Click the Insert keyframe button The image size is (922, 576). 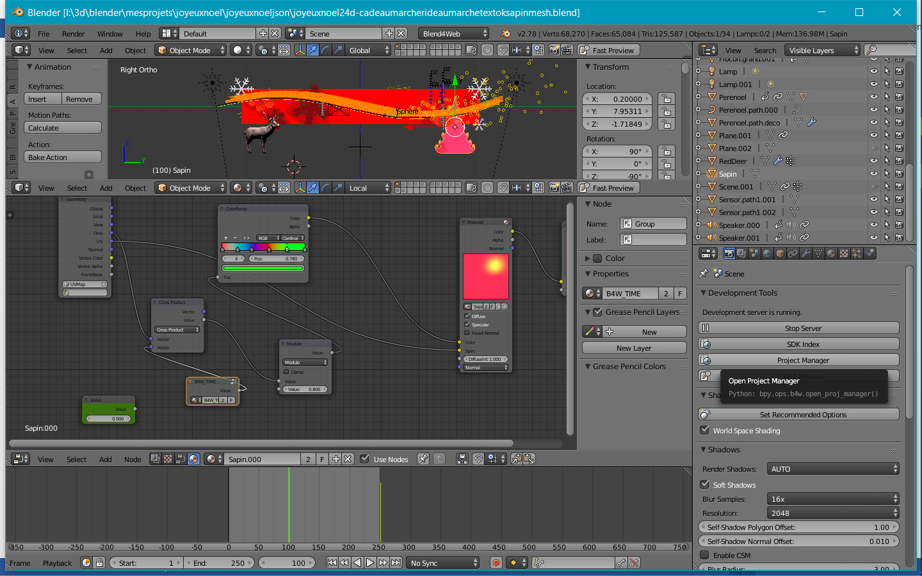click(x=43, y=99)
